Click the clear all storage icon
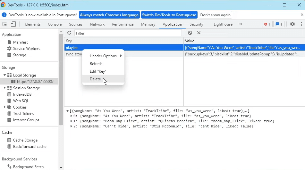The height and width of the screenshot is (170, 305). pyautogui.click(x=190, y=33)
